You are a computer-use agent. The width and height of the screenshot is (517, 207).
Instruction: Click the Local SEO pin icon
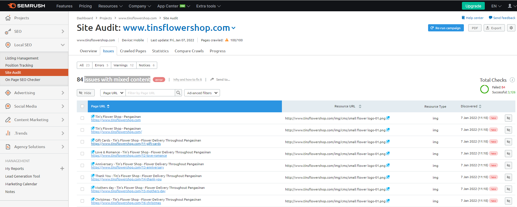point(8,45)
